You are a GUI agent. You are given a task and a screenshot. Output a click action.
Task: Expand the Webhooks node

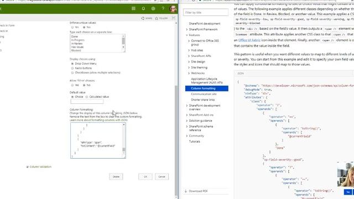(x=189, y=74)
